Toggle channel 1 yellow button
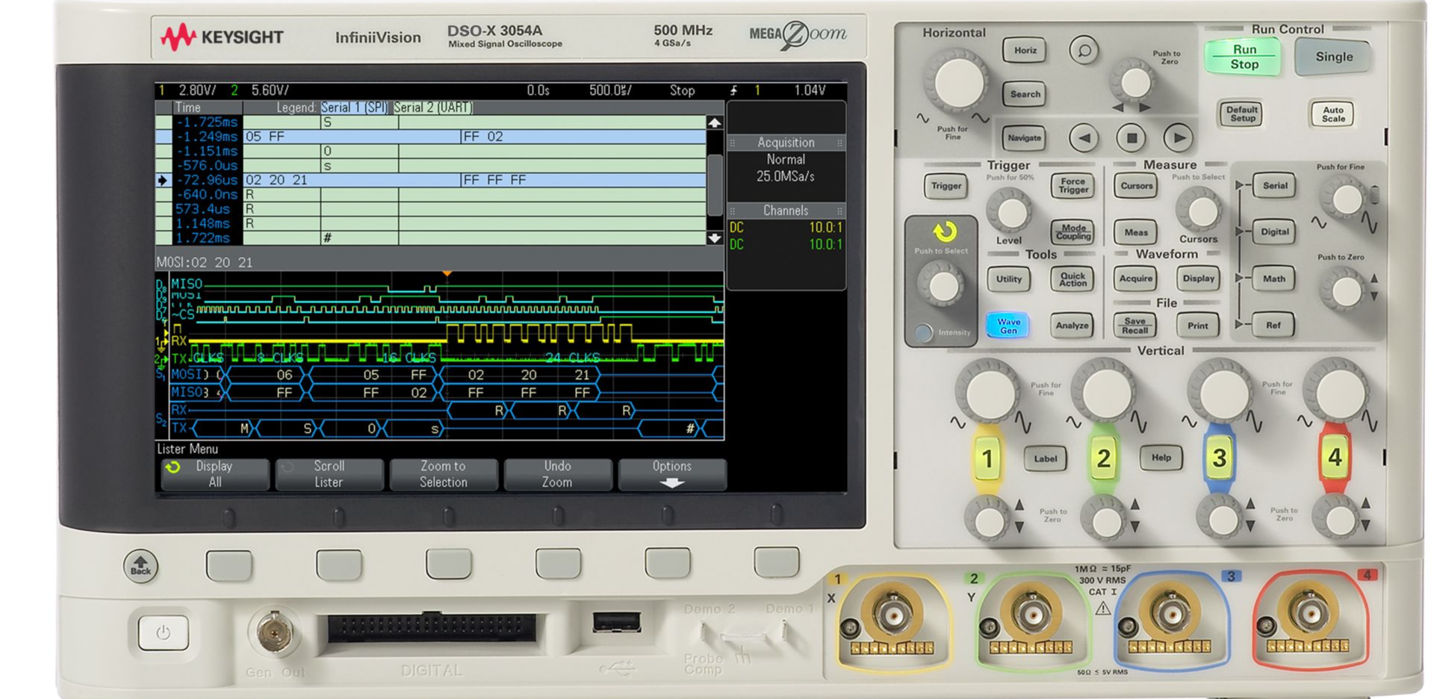This screenshot has height=699, width=1434. pos(987,459)
